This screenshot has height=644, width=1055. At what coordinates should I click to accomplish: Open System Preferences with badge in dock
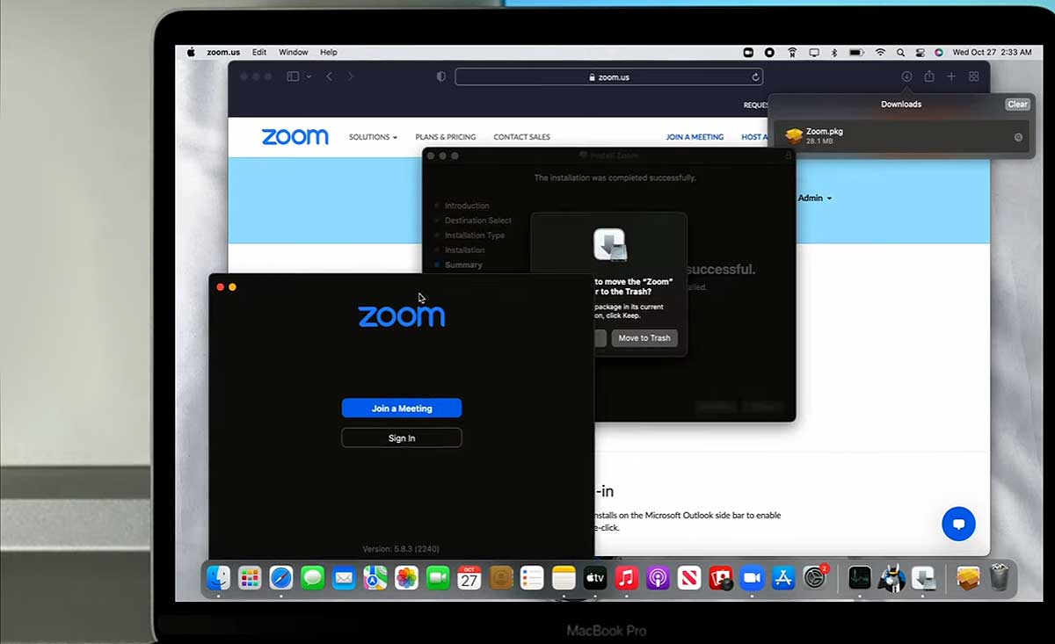click(815, 577)
